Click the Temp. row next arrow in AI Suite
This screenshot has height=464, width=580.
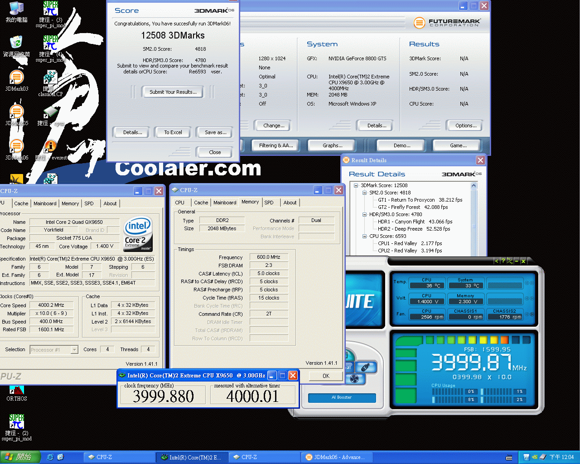(x=532, y=283)
